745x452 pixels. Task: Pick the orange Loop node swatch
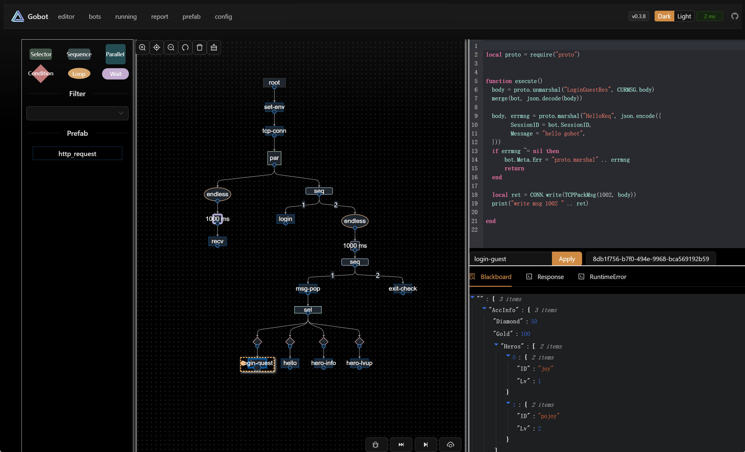coord(79,74)
